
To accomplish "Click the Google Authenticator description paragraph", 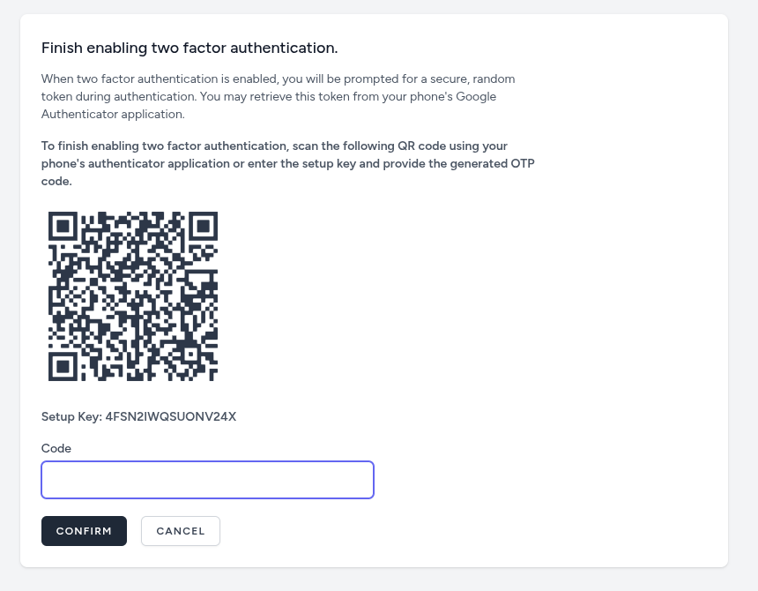I will click(278, 96).
